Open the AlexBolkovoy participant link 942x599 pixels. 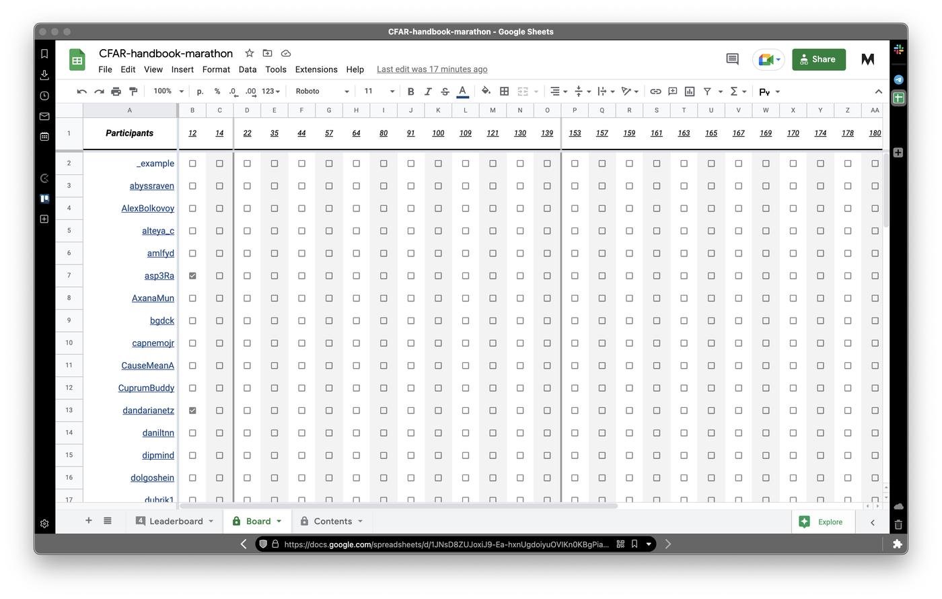pos(147,209)
